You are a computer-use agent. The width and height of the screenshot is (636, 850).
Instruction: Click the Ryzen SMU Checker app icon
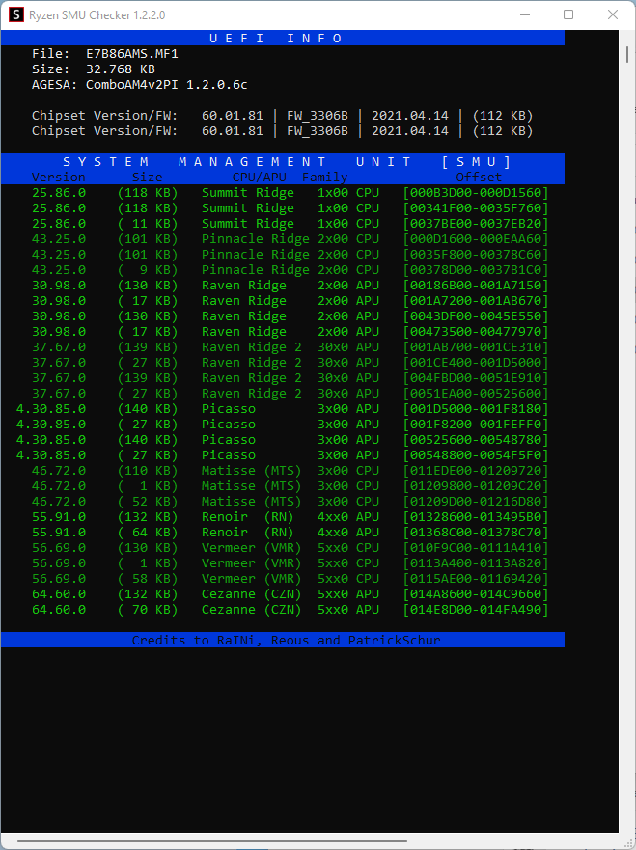pyautogui.click(x=16, y=15)
